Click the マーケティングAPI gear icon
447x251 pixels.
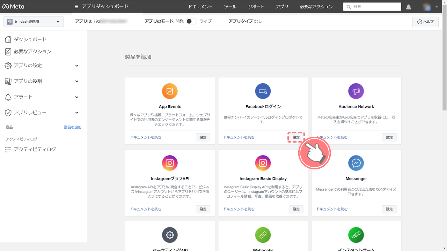pos(170,235)
